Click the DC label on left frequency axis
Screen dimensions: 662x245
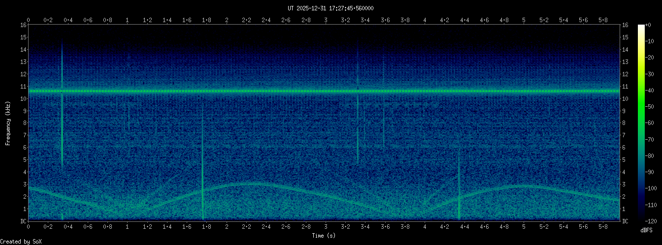point(23,221)
